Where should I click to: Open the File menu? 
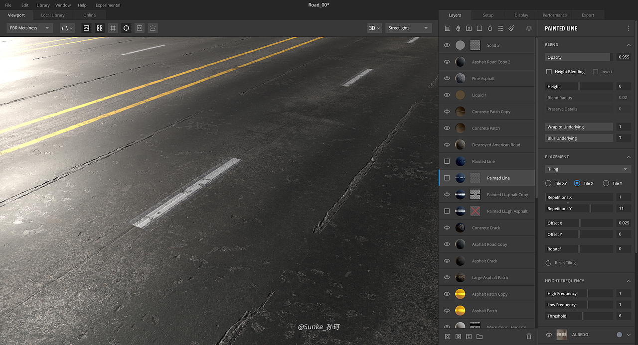[x=8, y=5]
